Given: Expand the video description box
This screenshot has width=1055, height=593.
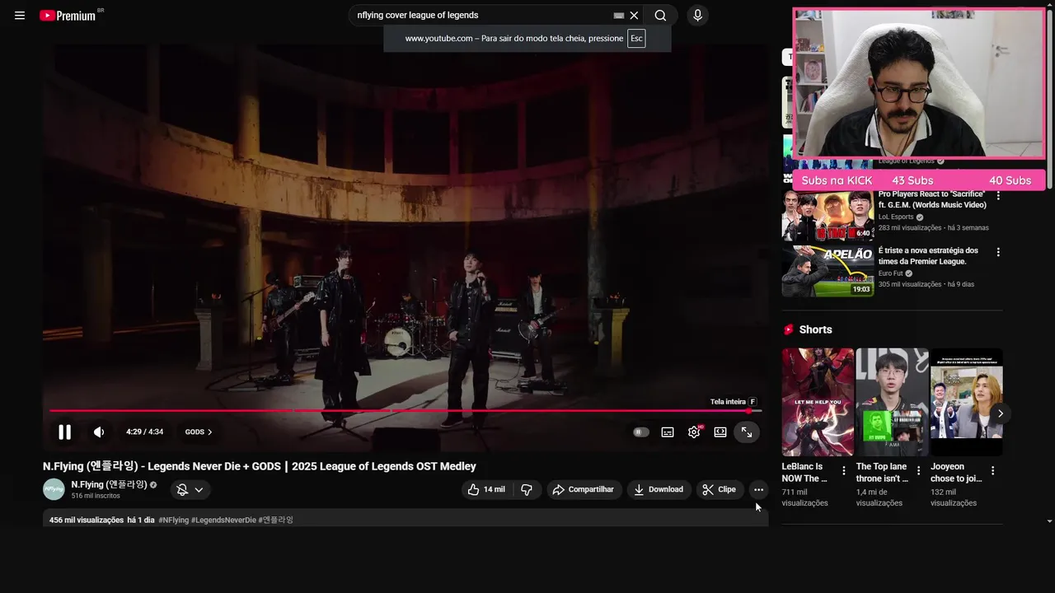Looking at the screenshot, I should (406, 519).
